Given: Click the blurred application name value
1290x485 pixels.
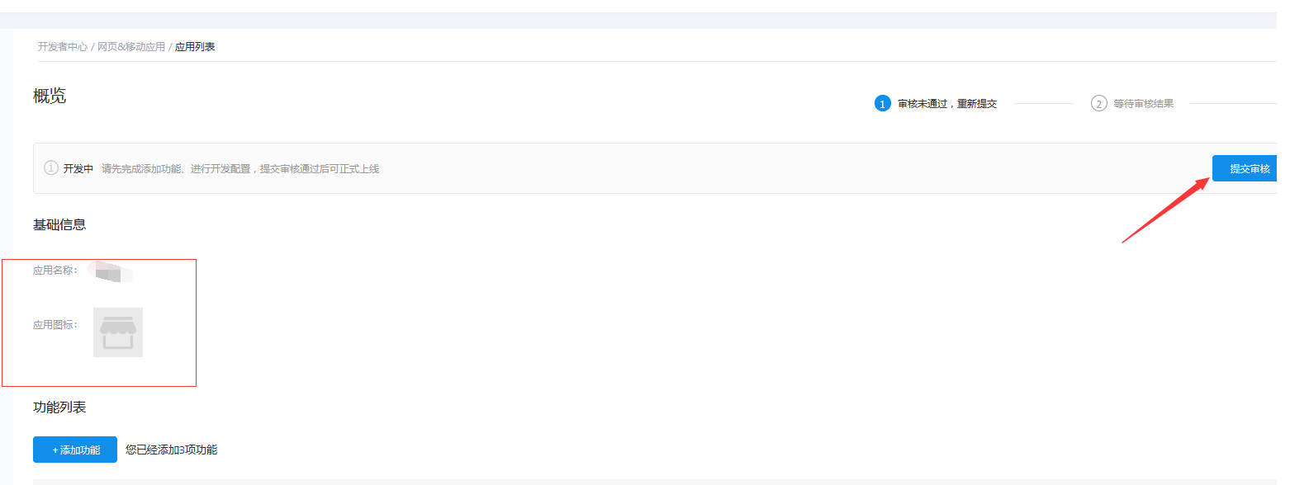Looking at the screenshot, I should (x=113, y=271).
